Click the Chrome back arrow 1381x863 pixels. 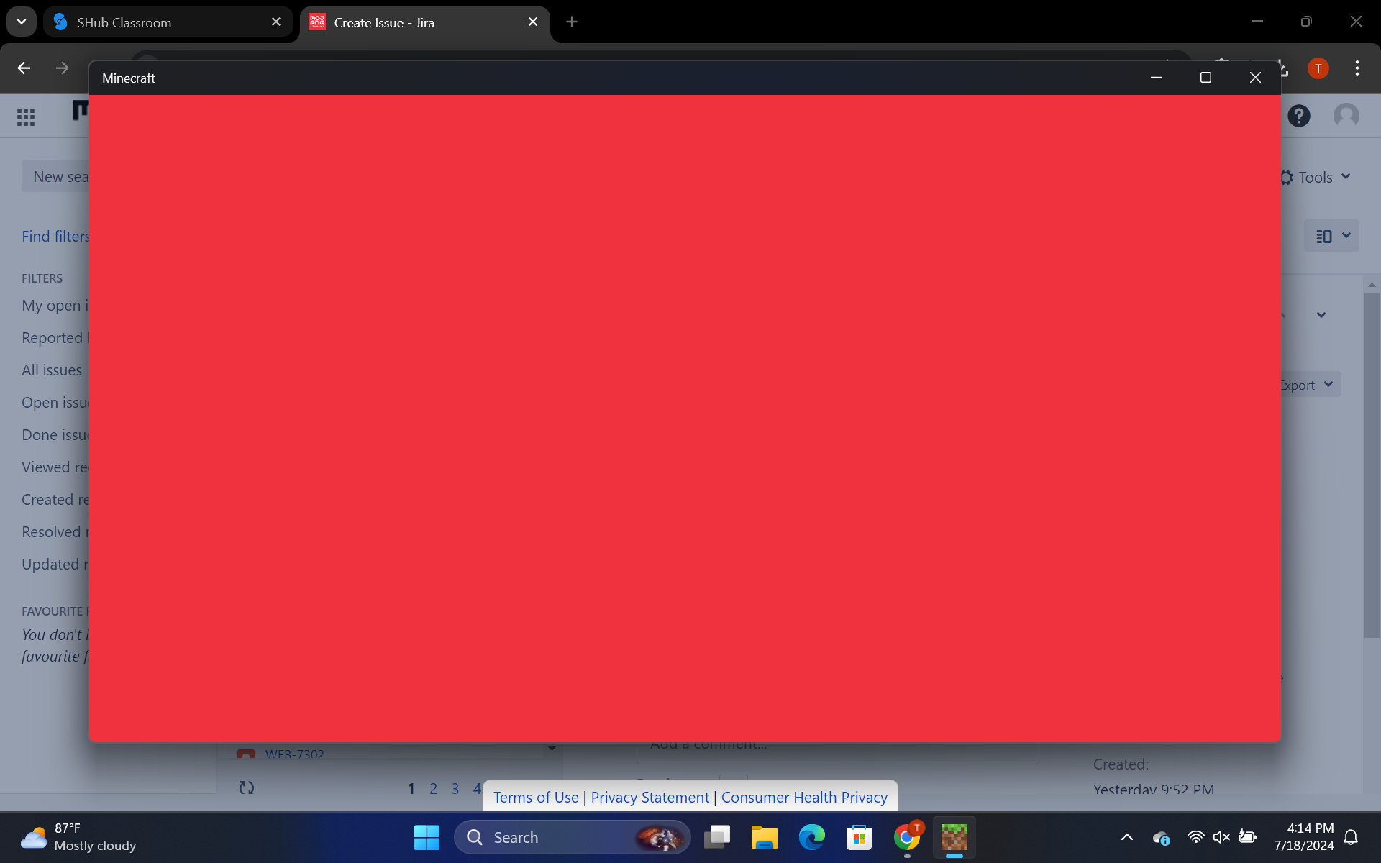tap(24, 68)
